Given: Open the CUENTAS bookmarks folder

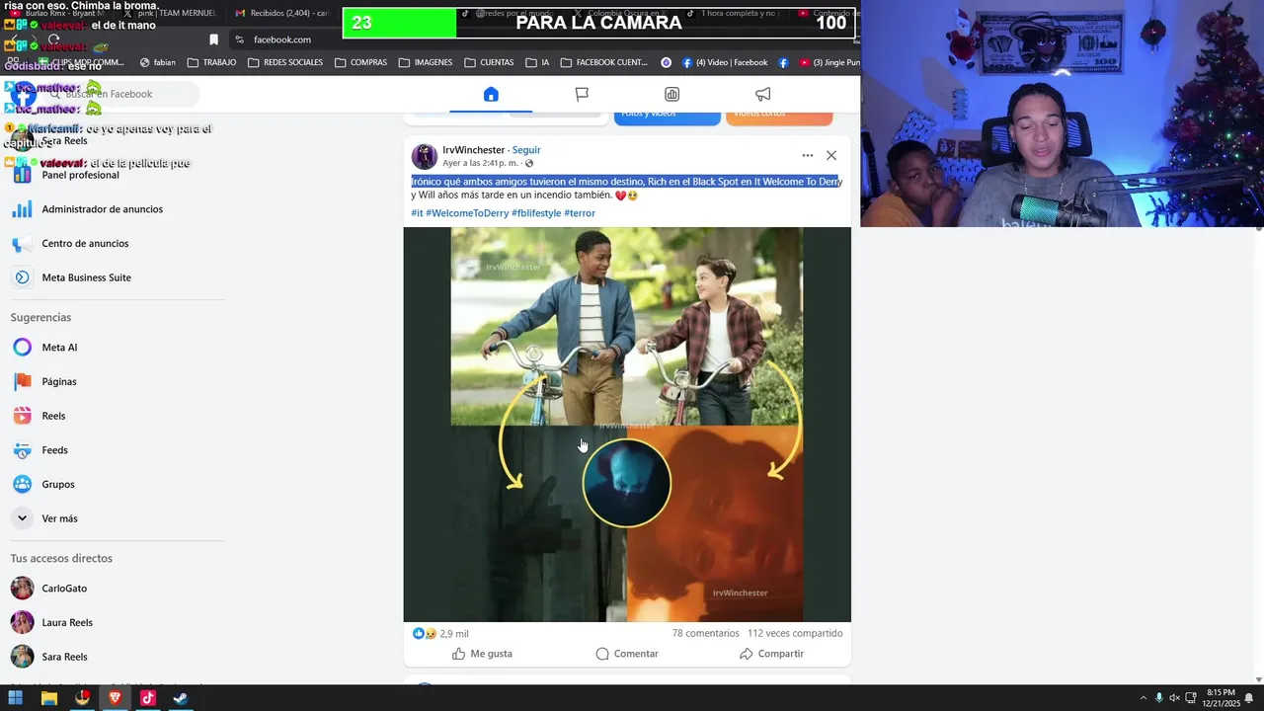Looking at the screenshot, I should click(488, 62).
